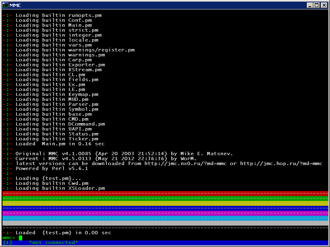Image resolution: width=330 pixels, height=247 pixels.
Task: Select the [1] window indicator in status bar
Action: tap(7, 242)
